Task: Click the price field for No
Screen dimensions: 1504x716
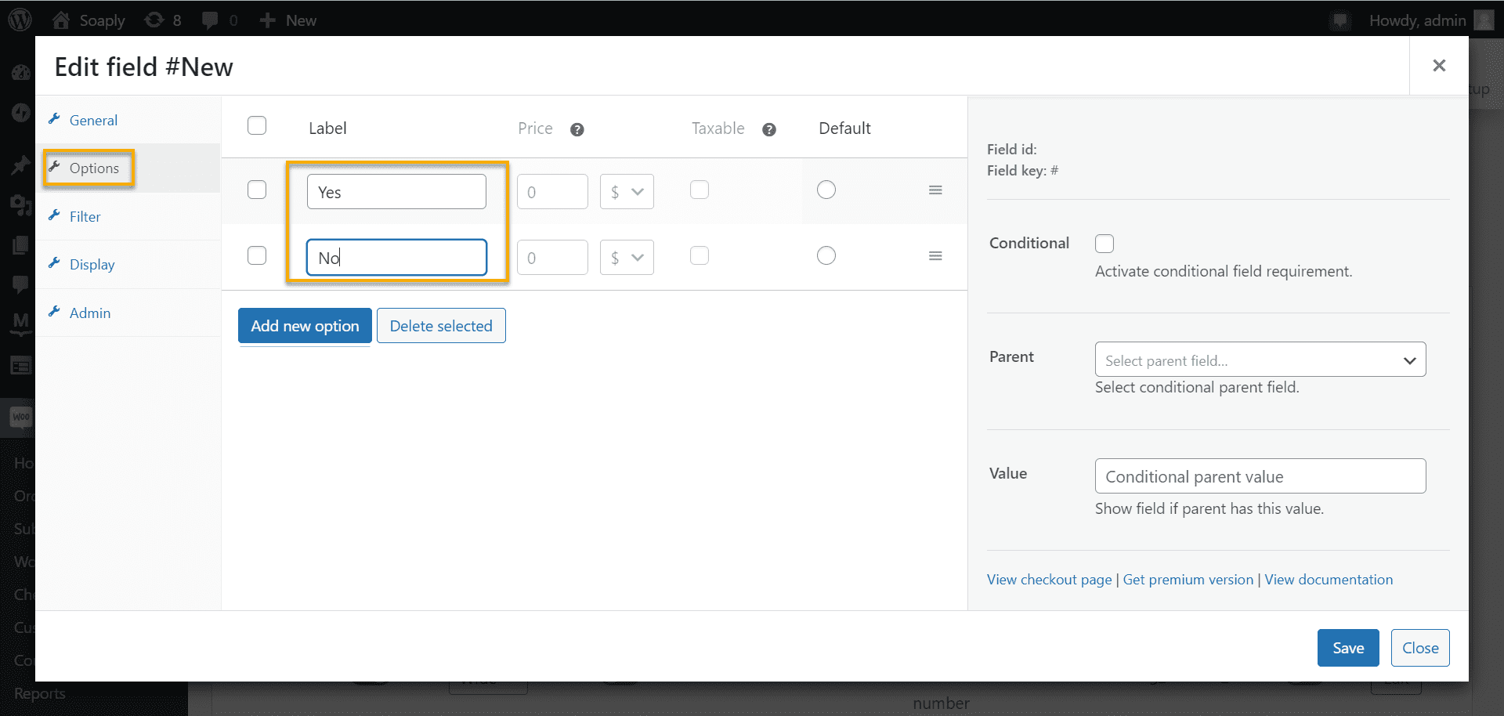Action: (552, 258)
